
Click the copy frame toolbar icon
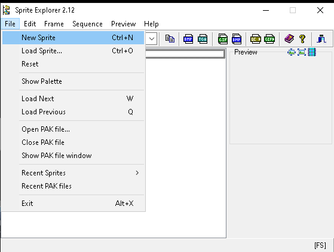(x=170, y=39)
